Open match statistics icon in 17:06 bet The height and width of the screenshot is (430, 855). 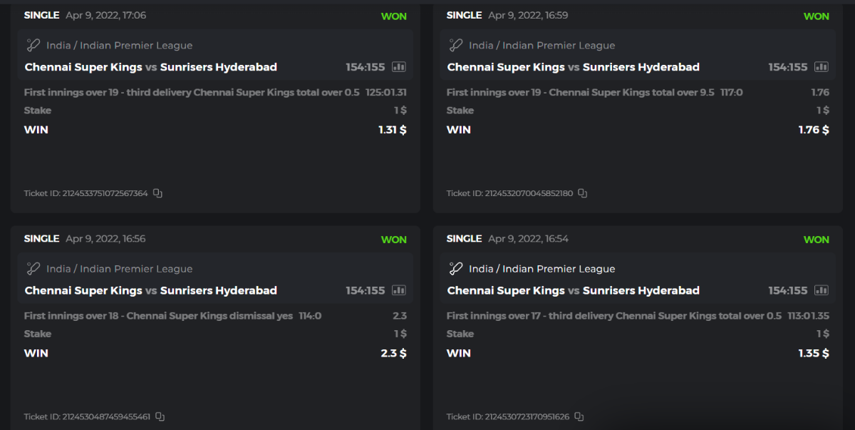pyautogui.click(x=399, y=67)
